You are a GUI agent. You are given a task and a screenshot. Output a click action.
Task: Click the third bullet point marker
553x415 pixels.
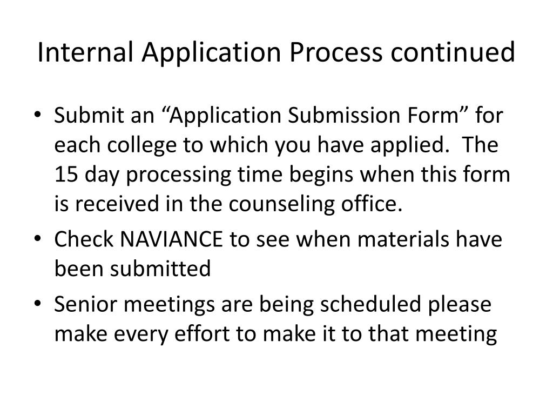(x=38, y=304)
